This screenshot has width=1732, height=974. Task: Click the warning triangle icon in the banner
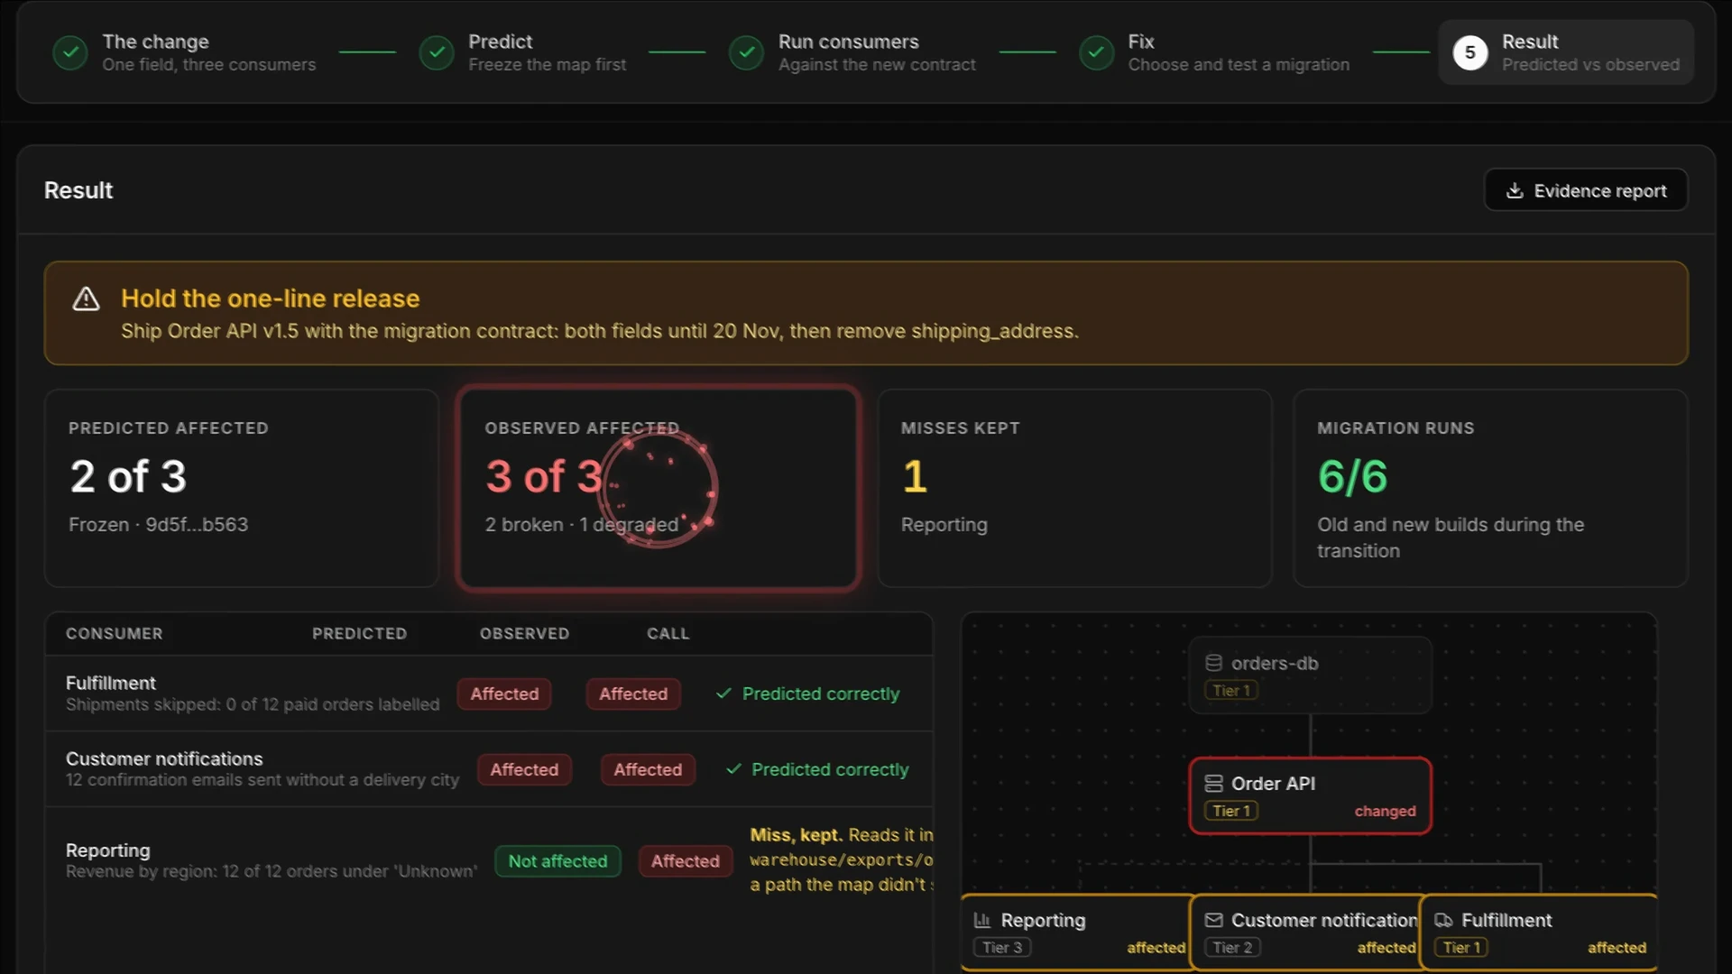tap(86, 299)
